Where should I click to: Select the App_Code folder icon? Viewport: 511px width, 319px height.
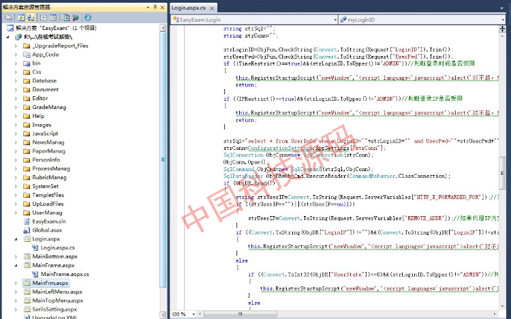pyautogui.click(x=27, y=55)
